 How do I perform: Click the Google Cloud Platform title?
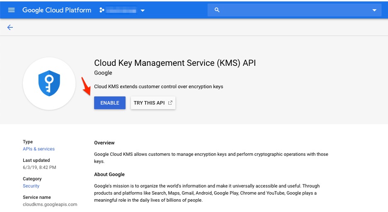click(57, 10)
